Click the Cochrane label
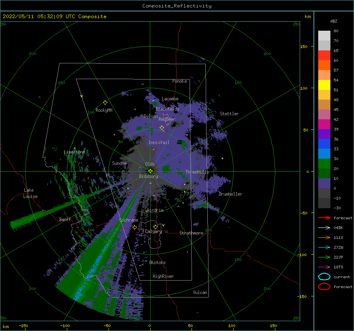Image resolution: width=354 pixels, height=331 pixels. pyautogui.click(x=129, y=220)
